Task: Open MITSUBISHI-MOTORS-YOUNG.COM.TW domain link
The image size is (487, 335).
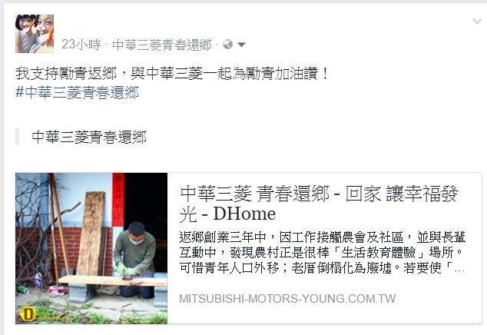Action: point(287,299)
